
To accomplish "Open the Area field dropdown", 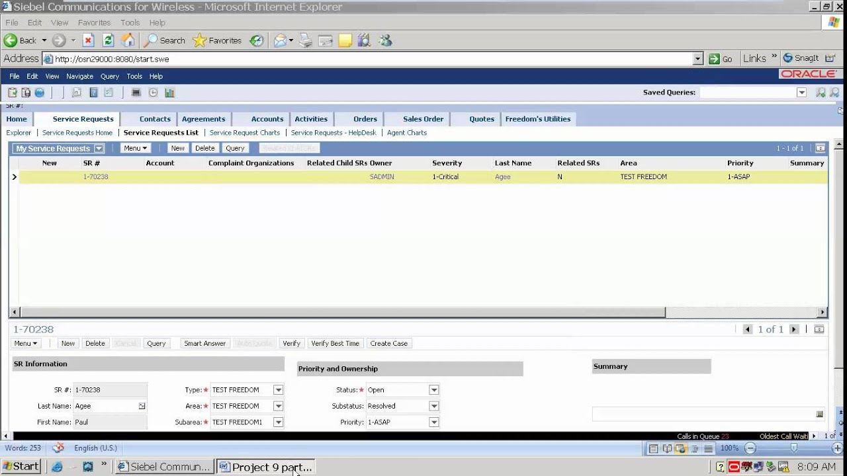I will pyautogui.click(x=278, y=406).
